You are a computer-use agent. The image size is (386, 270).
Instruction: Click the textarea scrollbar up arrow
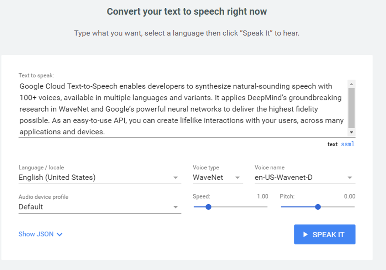pyautogui.click(x=351, y=84)
